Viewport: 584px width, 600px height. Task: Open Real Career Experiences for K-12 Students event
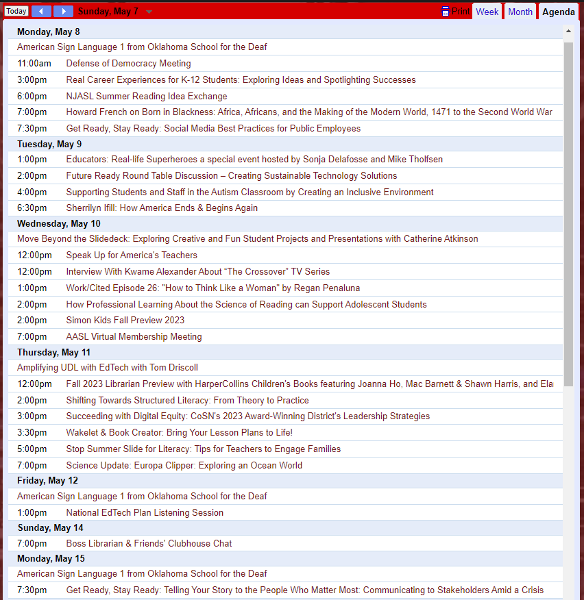point(241,80)
